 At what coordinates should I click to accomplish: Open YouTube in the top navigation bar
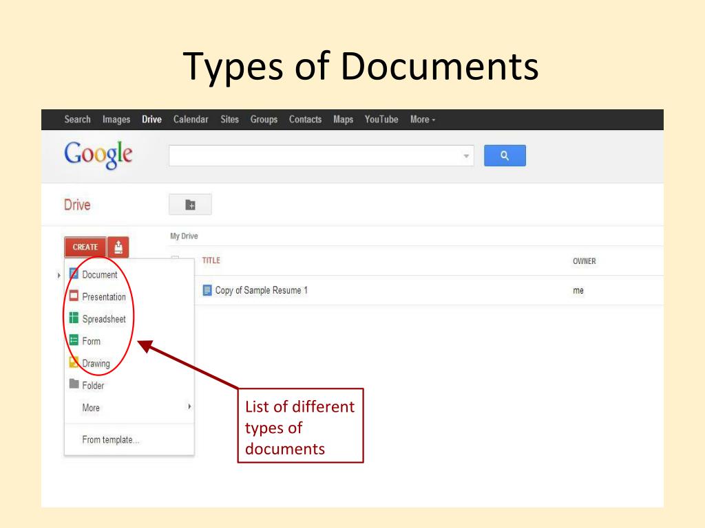[x=381, y=120]
